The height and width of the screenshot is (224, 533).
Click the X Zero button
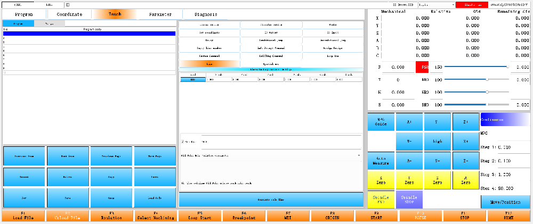[x=381, y=180]
